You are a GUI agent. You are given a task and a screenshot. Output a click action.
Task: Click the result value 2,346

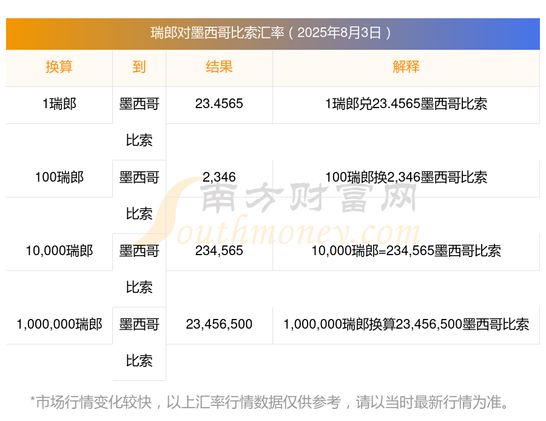click(x=219, y=177)
